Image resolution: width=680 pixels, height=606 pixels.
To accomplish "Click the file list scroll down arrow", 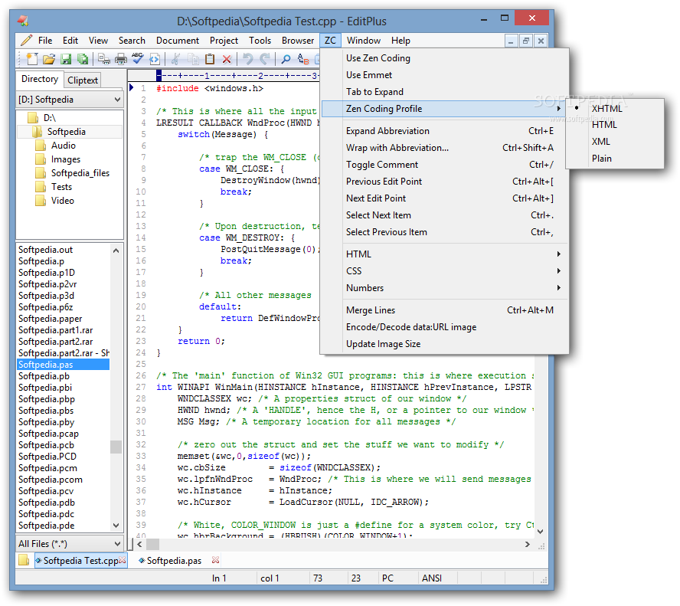I will tap(116, 526).
